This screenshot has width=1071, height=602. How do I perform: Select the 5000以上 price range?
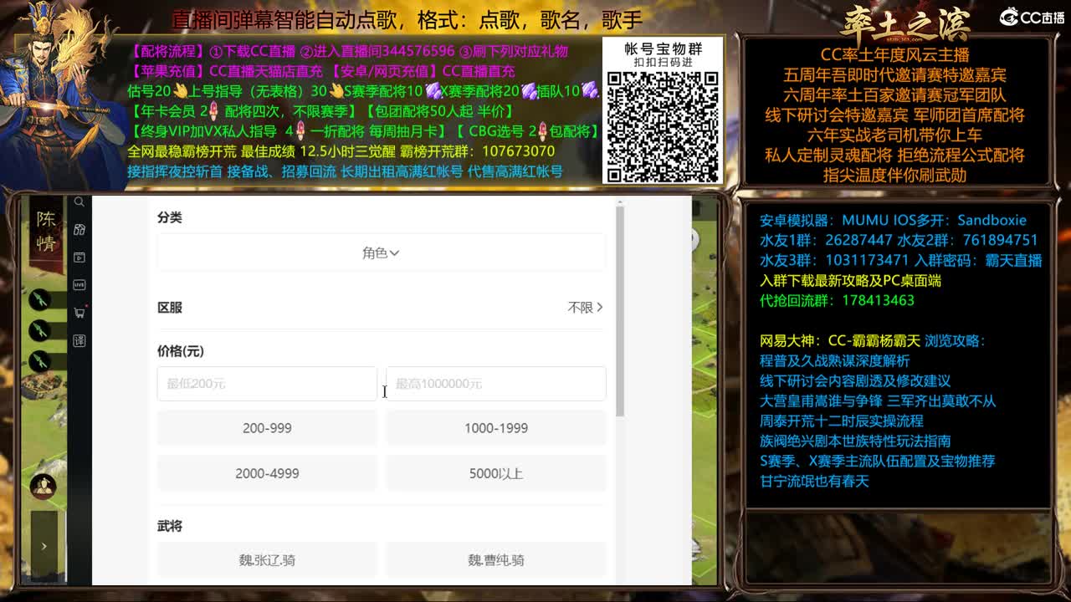coord(495,473)
